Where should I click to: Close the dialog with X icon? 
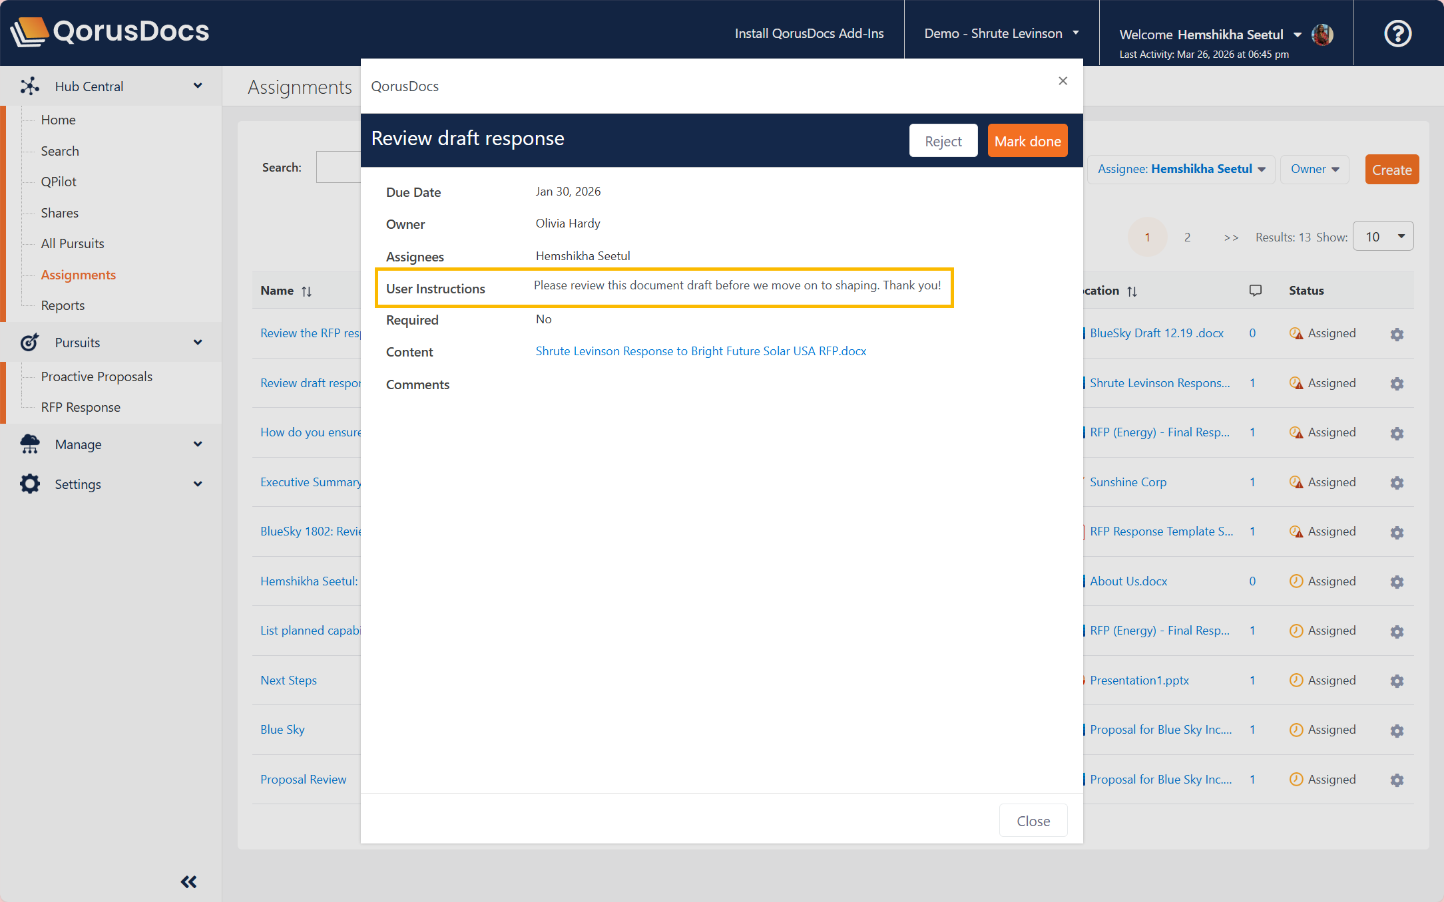[1063, 81]
